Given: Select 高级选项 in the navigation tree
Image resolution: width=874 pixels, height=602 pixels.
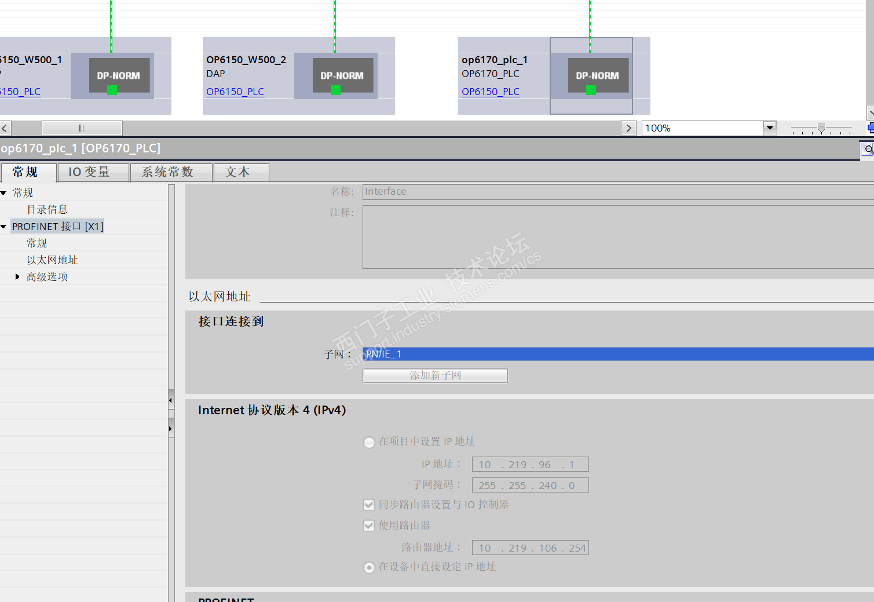Looking at the screenshot, I should coord(47,277).
